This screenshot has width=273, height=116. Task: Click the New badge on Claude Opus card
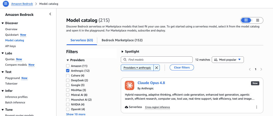(x=255, y=83)
